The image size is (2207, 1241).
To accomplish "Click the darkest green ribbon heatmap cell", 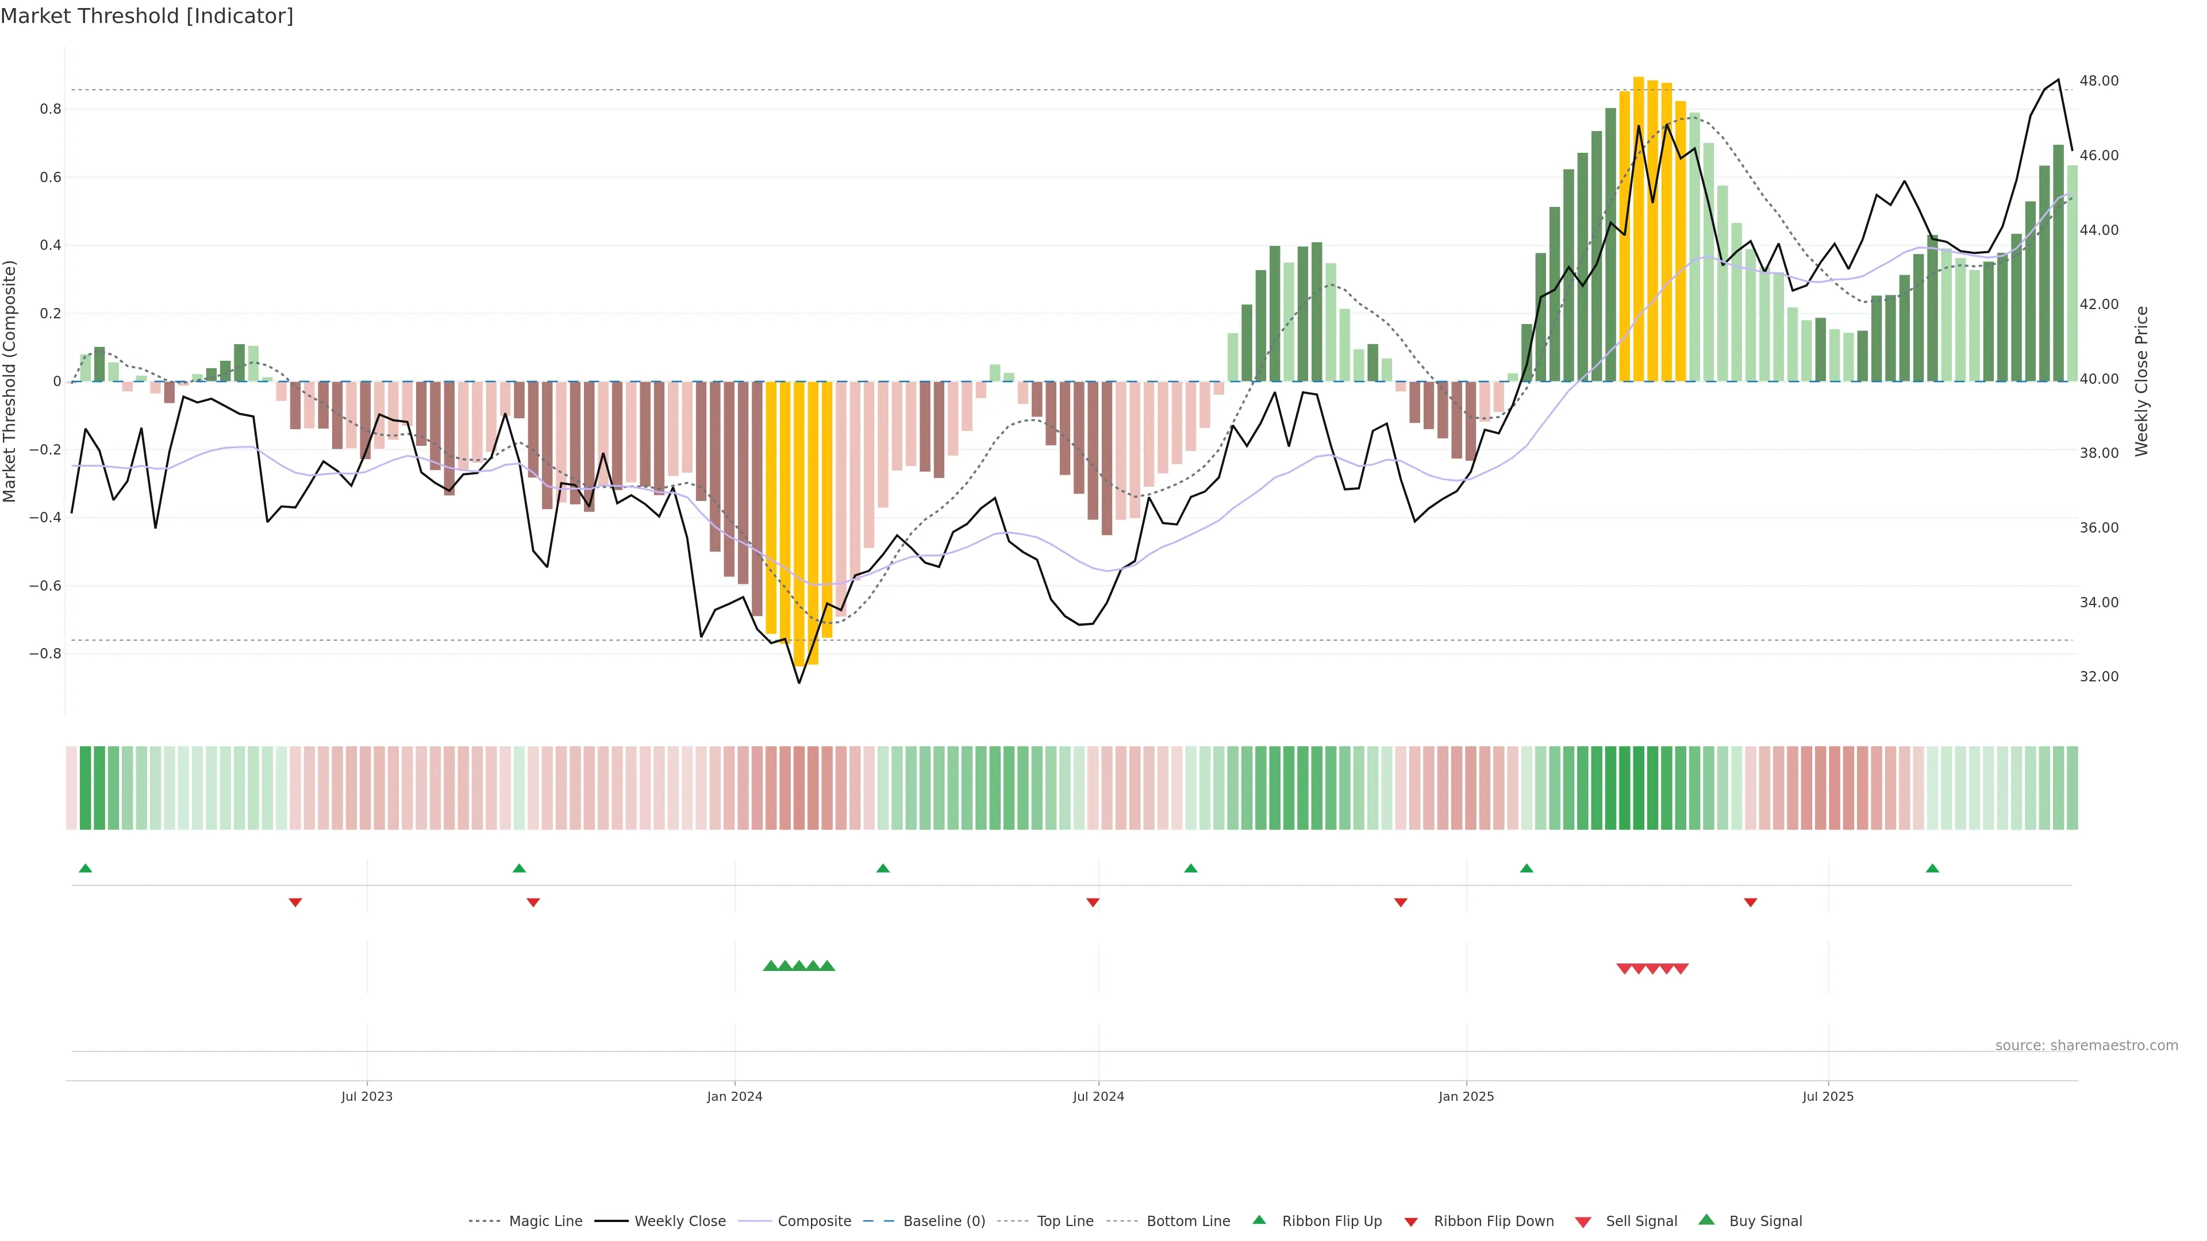I will click(1638, 788).
